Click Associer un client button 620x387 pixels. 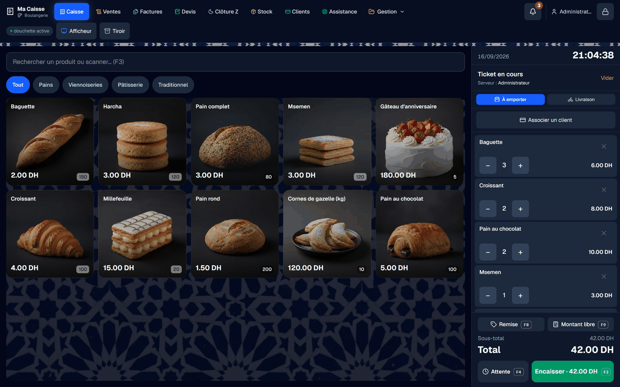pyautogui.click(x=546, y=120)
